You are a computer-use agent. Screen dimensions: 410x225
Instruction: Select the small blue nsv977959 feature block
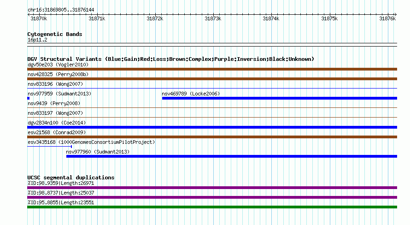pyautogui.click(x=28, y=98)
